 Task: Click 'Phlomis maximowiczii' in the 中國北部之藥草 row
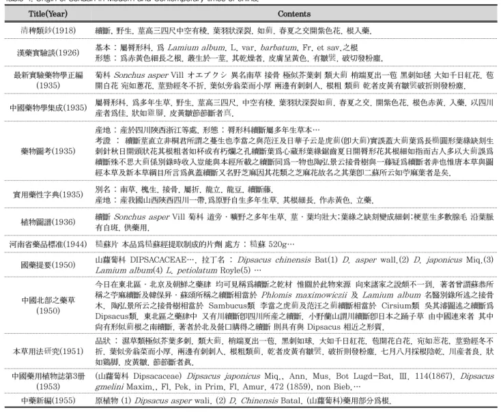coord(304,295)
